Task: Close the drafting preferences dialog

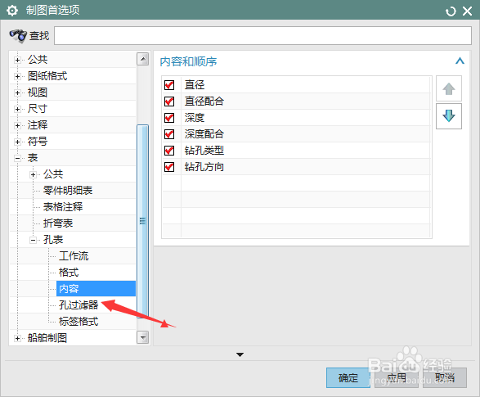Action: [x=467, y=11]
